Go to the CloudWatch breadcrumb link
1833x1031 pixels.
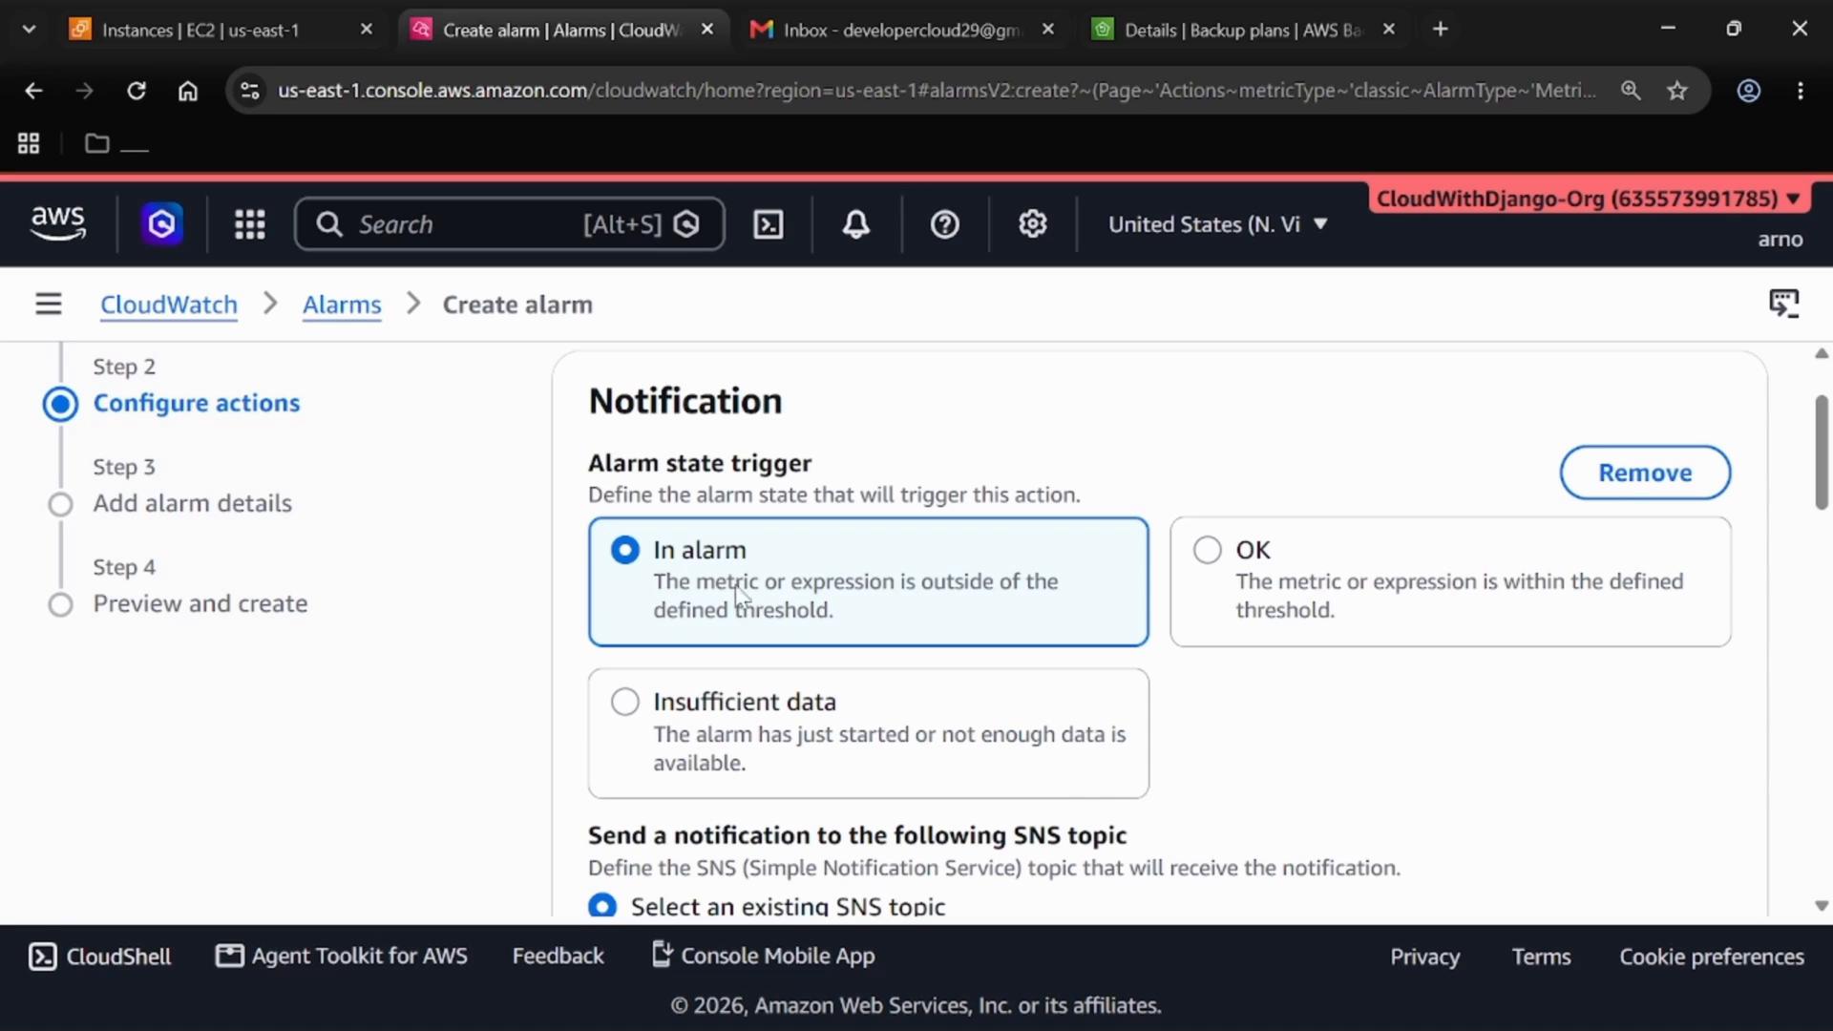(169, 305)
